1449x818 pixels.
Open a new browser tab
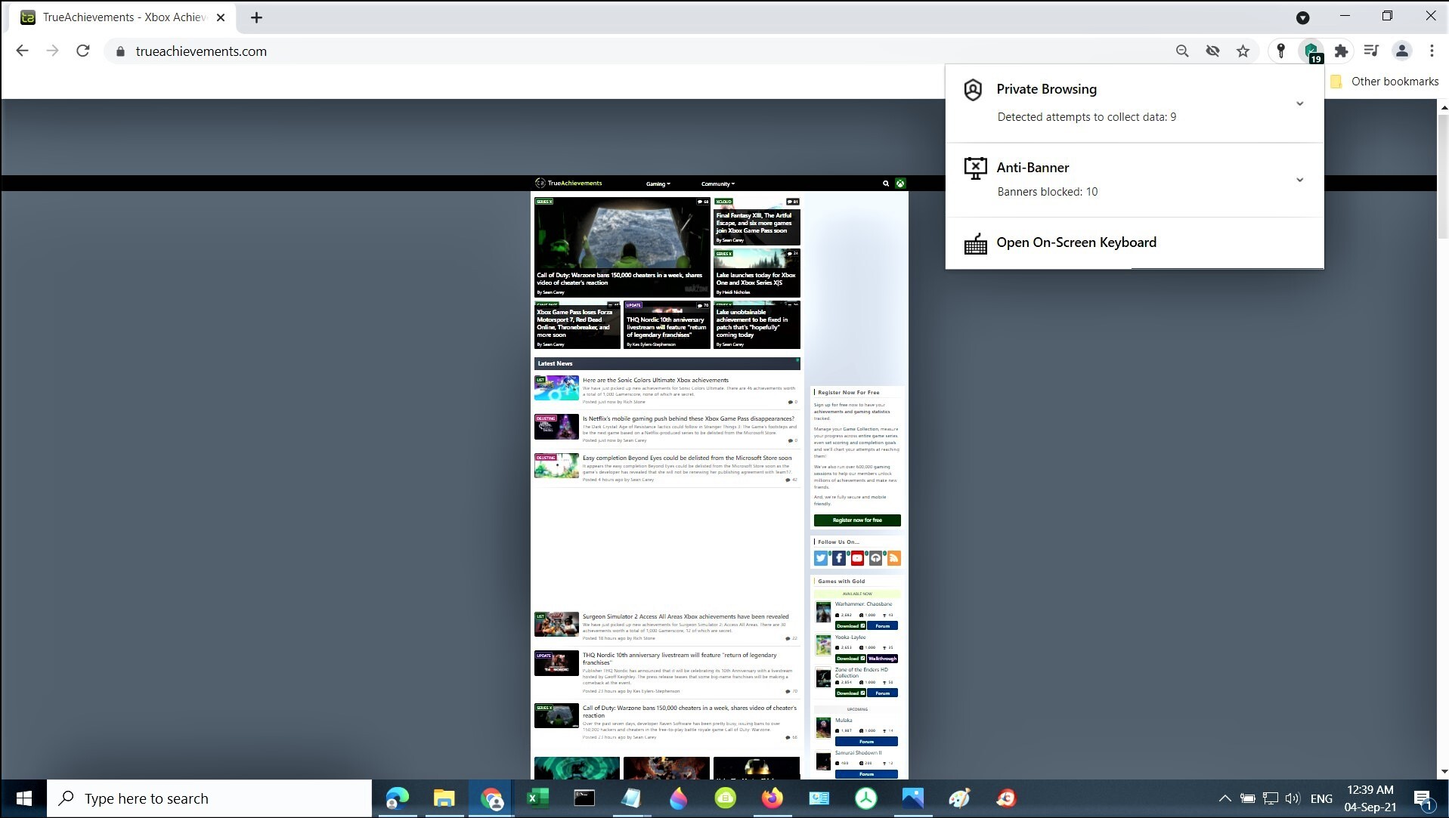tap(256, 17)
